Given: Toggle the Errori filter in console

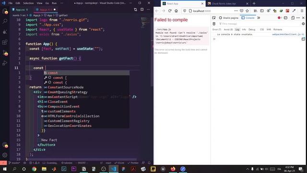Looking at the screenshot, I should pos(217,29).
